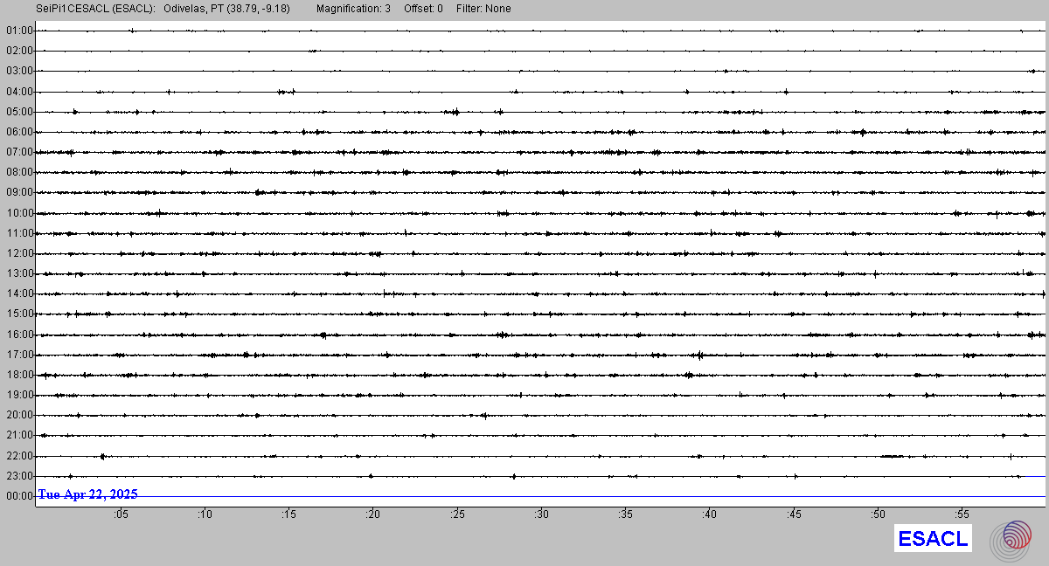Viewport: 1049px width, 566px height.
Task: Click the :55 minute axis label
Action: 962,515
